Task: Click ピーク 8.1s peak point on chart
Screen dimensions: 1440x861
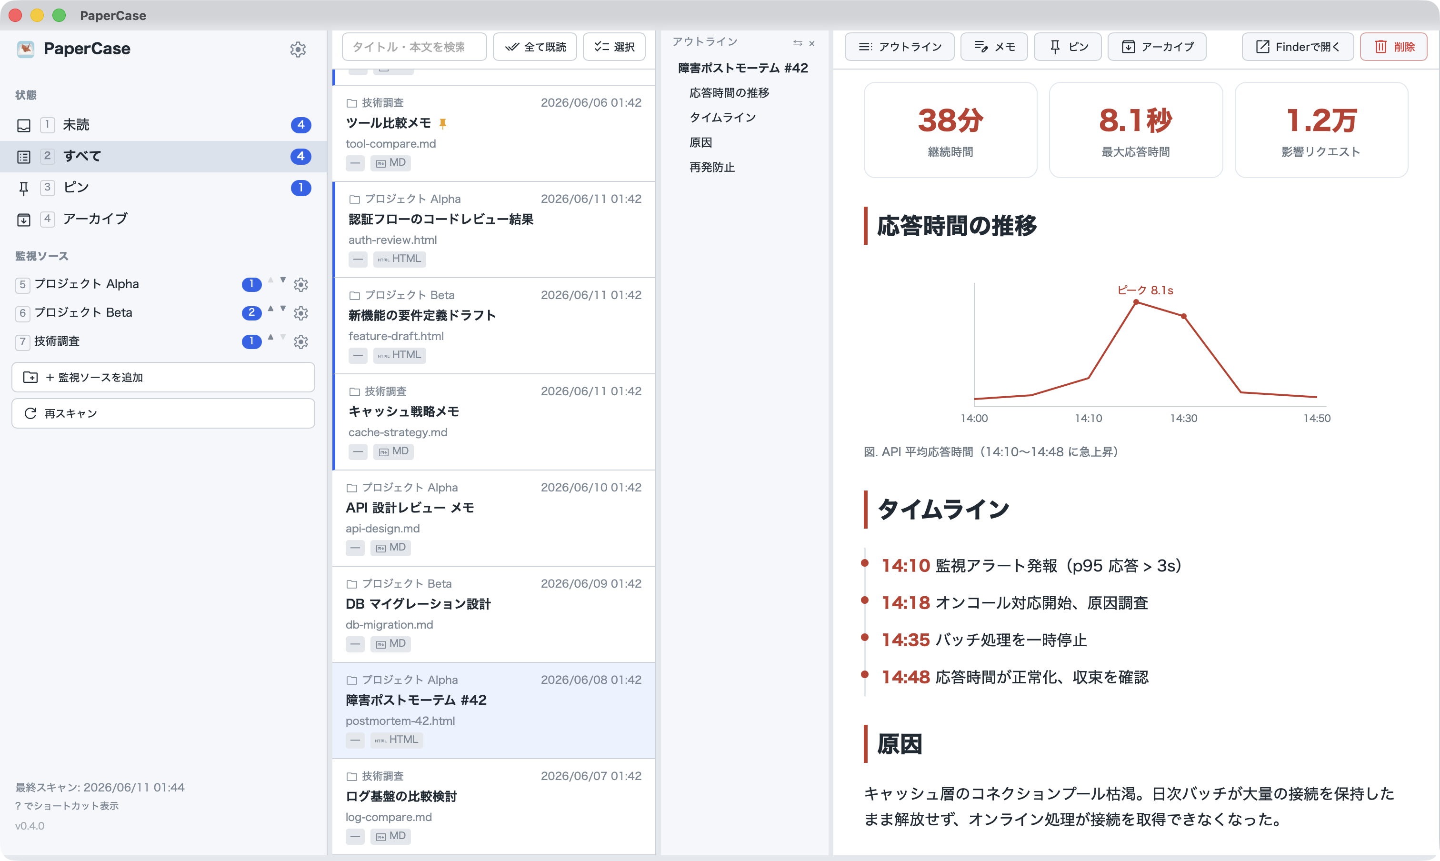Action: [1136, 302]
